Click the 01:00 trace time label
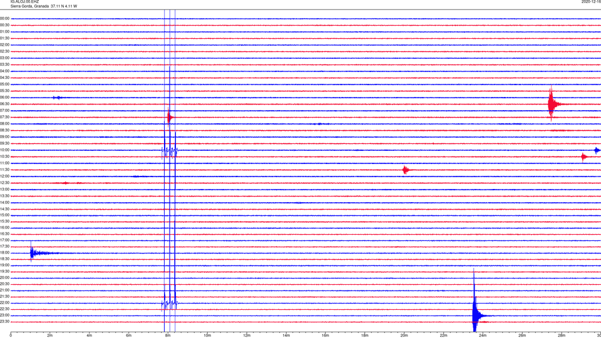Screen dimensions: 601x338 click(4, 32)
